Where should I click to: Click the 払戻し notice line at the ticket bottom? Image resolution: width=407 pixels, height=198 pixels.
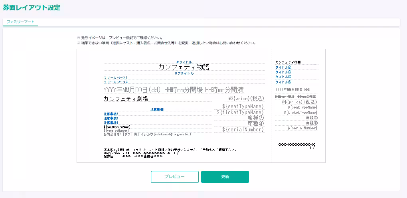click(170, 150)
